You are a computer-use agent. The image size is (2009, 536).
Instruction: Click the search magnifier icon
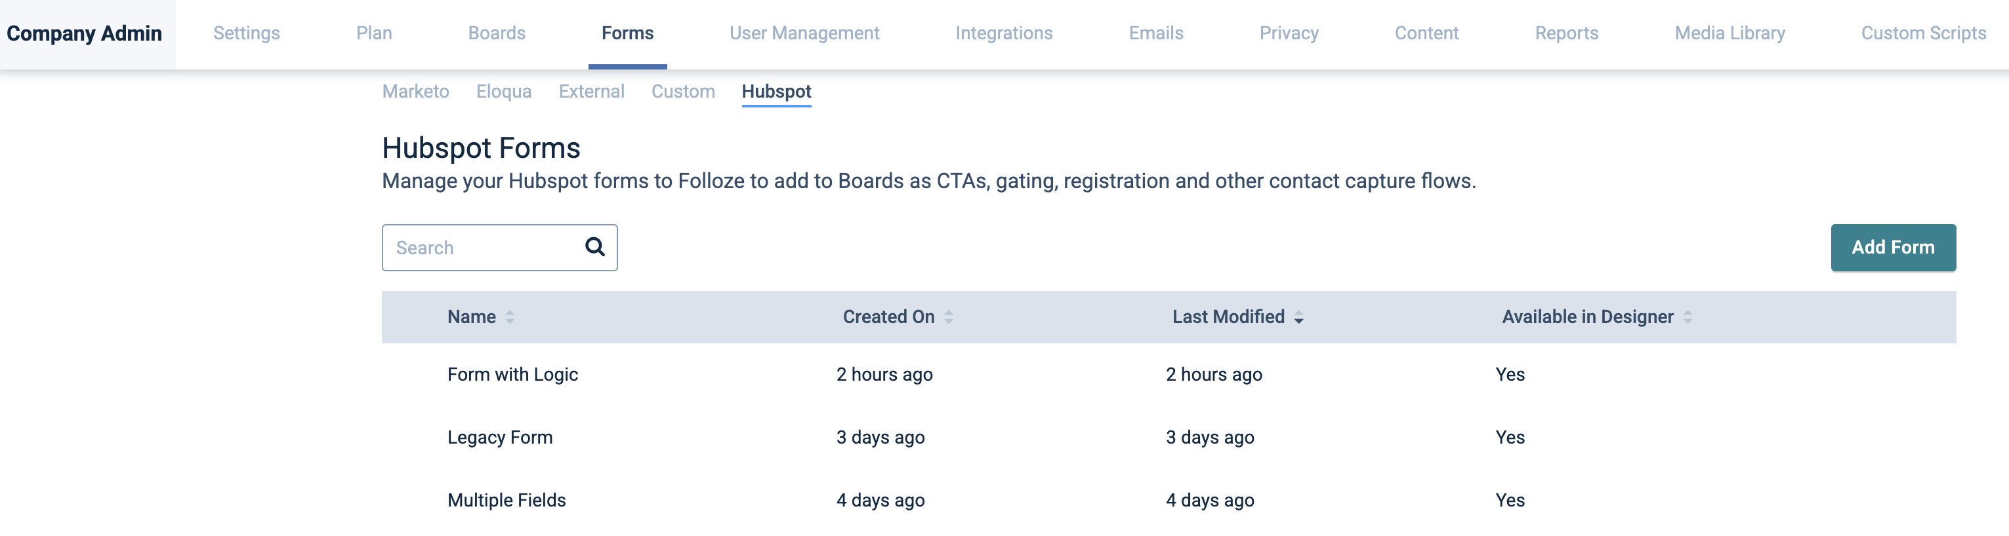pos(594,247)
